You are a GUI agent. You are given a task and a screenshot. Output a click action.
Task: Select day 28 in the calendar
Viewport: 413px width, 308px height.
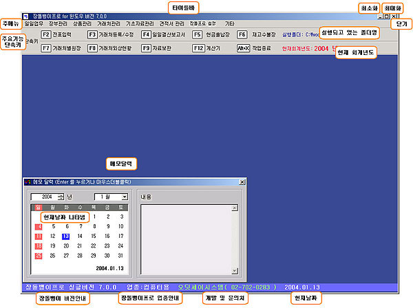coord(80,256)
